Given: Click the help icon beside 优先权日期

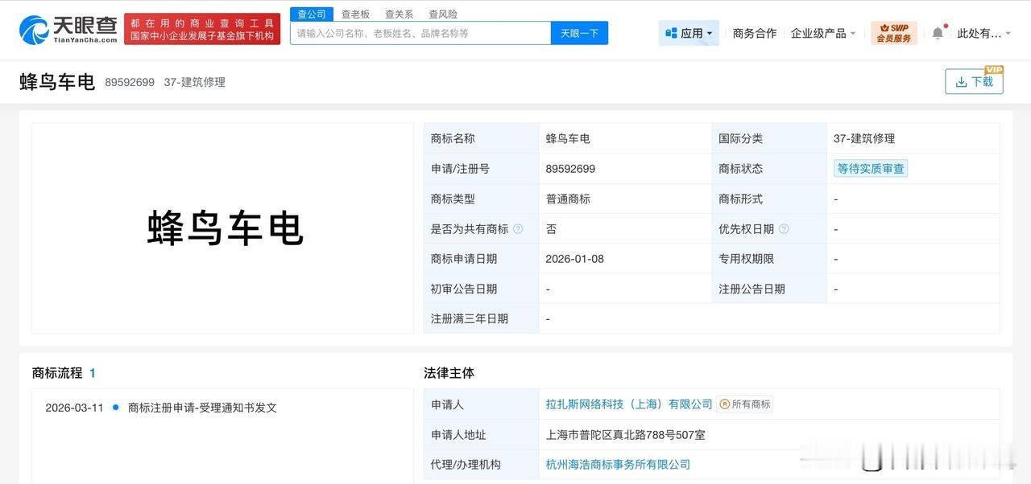Looking at the screenshot, I should click(x=784, y=229).
